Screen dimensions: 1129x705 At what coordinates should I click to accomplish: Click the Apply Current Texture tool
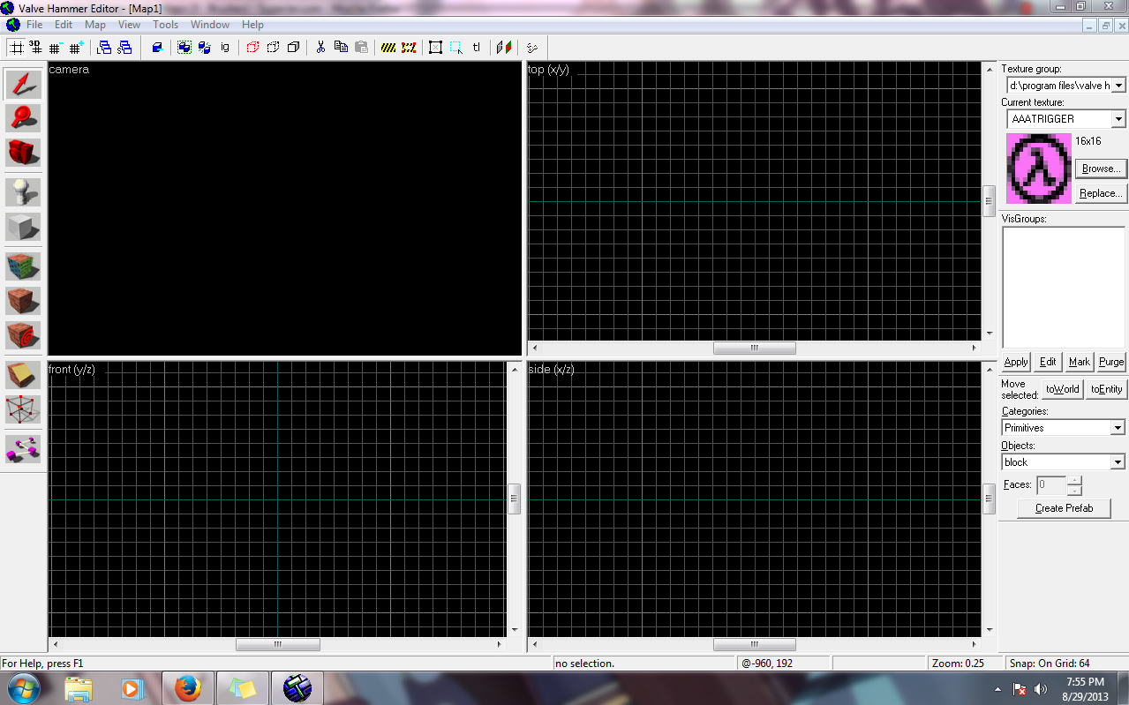24,300
